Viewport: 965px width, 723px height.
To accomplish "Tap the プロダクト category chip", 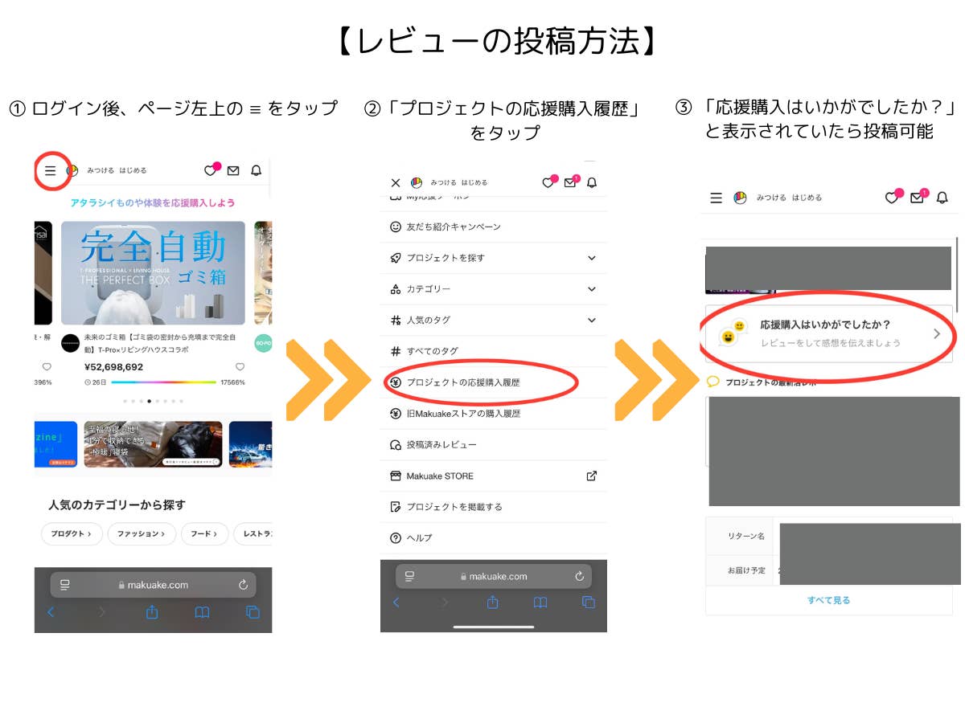I will pyautogui.click(x=72, y=533).
